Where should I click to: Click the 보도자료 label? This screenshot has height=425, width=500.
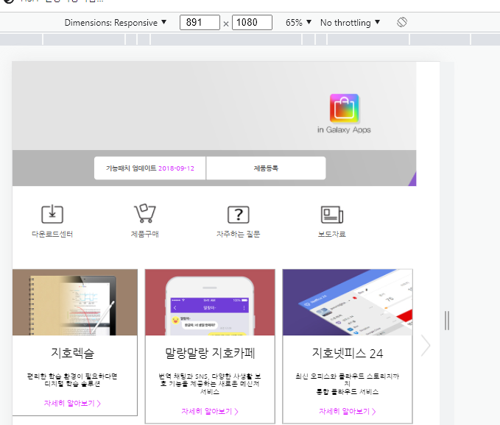(x=332, y=234)
